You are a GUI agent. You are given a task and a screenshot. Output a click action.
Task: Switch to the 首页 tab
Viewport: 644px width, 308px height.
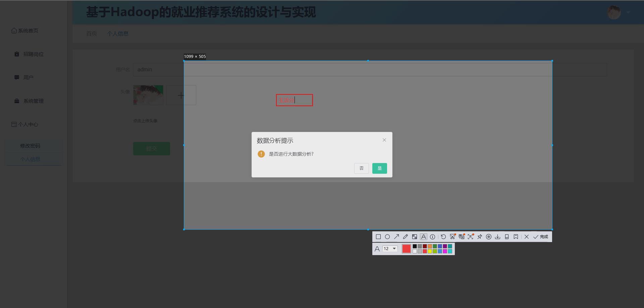pos(91,33)
